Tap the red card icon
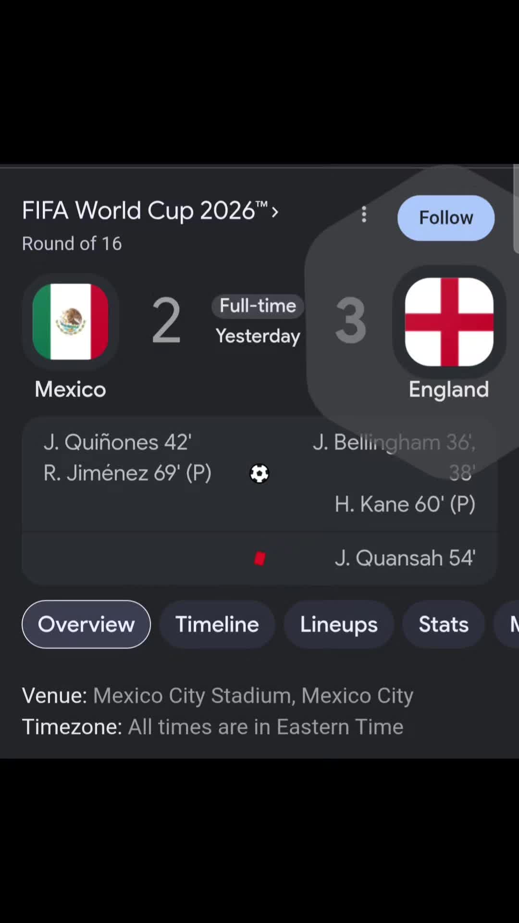Viewport: 519px width, 923px height. [x=260, y=559]
